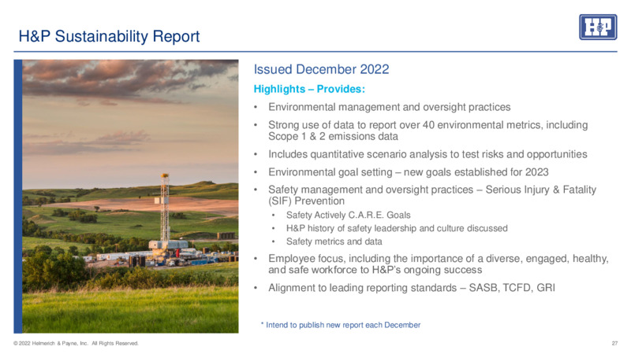Click the 'Highlights – Provides:' subheading
This screenshot has height=354, width=631.
tap(309, 89)
